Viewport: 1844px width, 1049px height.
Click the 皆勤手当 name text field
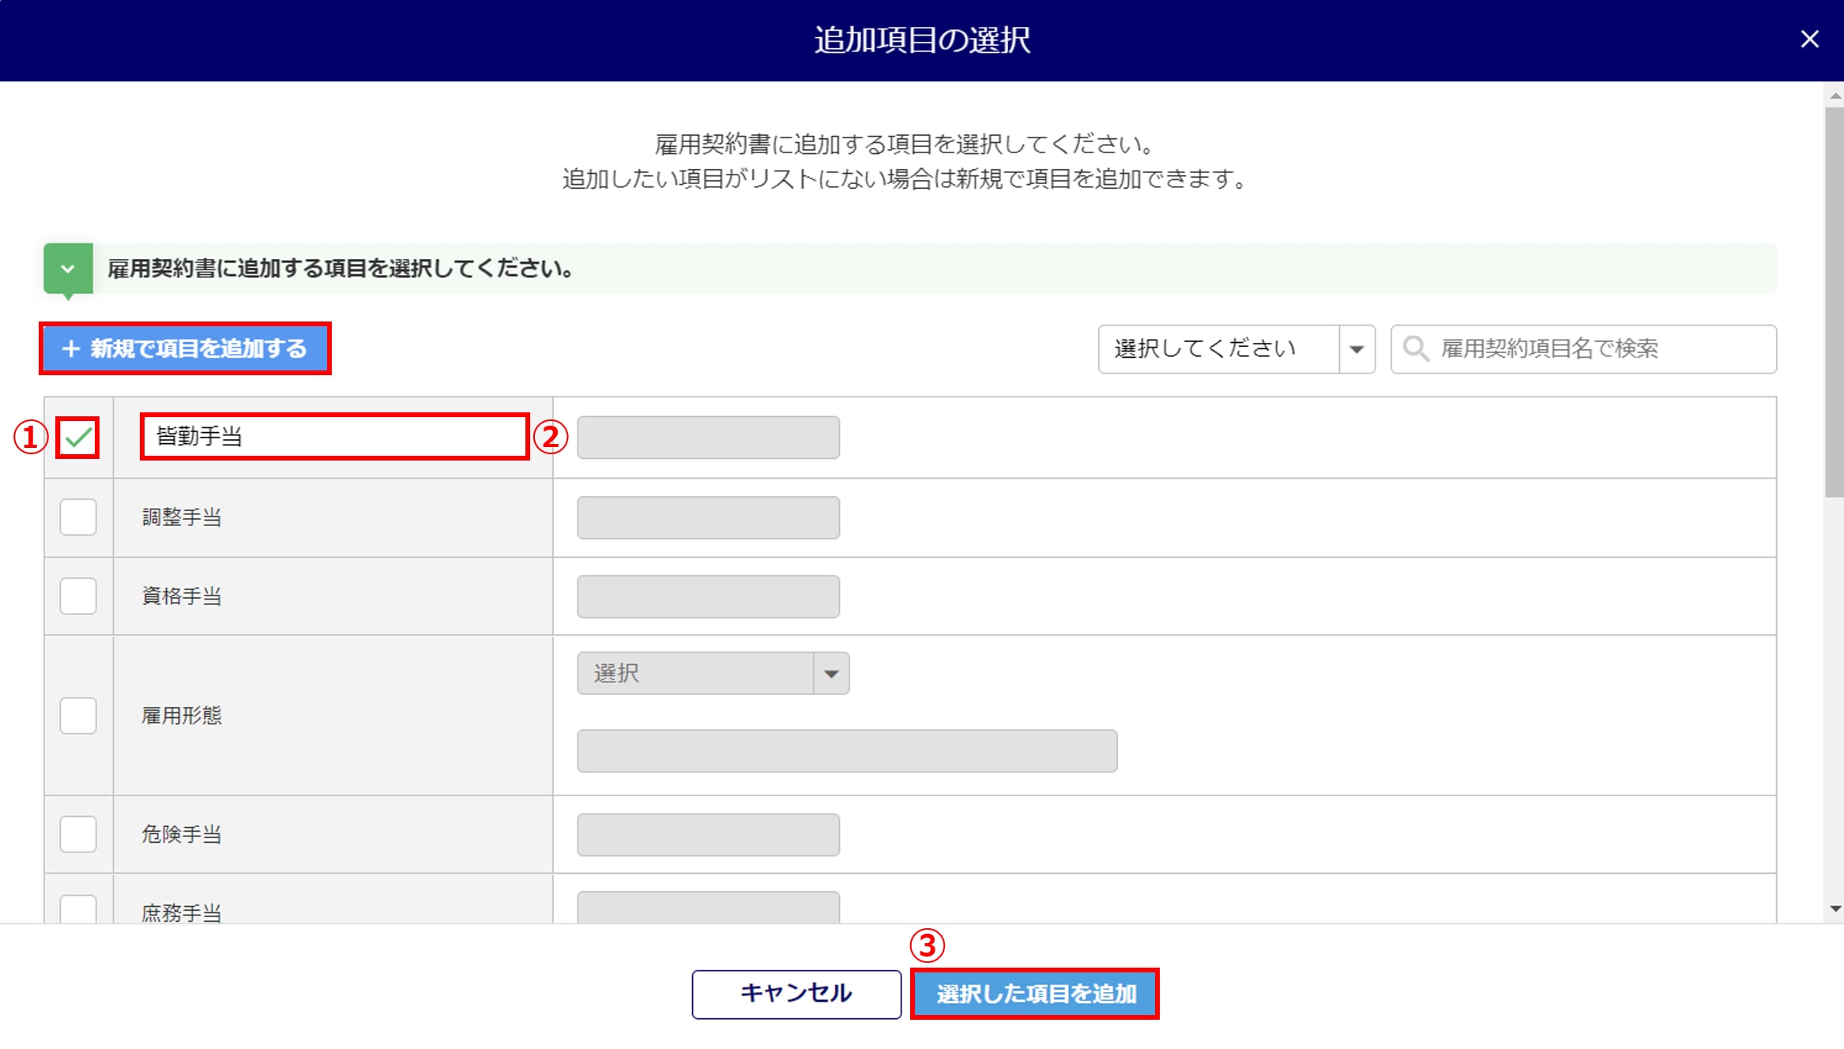tap(334, 436)
